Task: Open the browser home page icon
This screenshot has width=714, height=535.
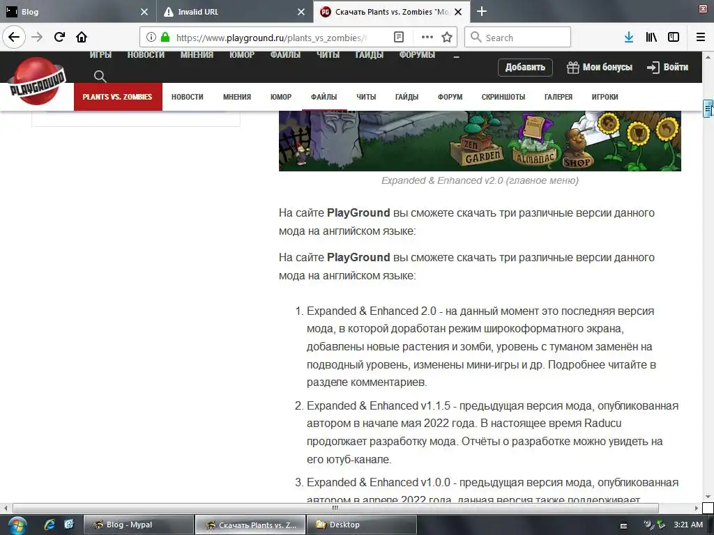Action: coord(82,37)
